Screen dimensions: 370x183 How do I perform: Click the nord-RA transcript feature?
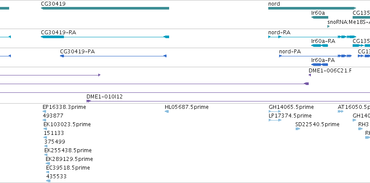(312, 37)
